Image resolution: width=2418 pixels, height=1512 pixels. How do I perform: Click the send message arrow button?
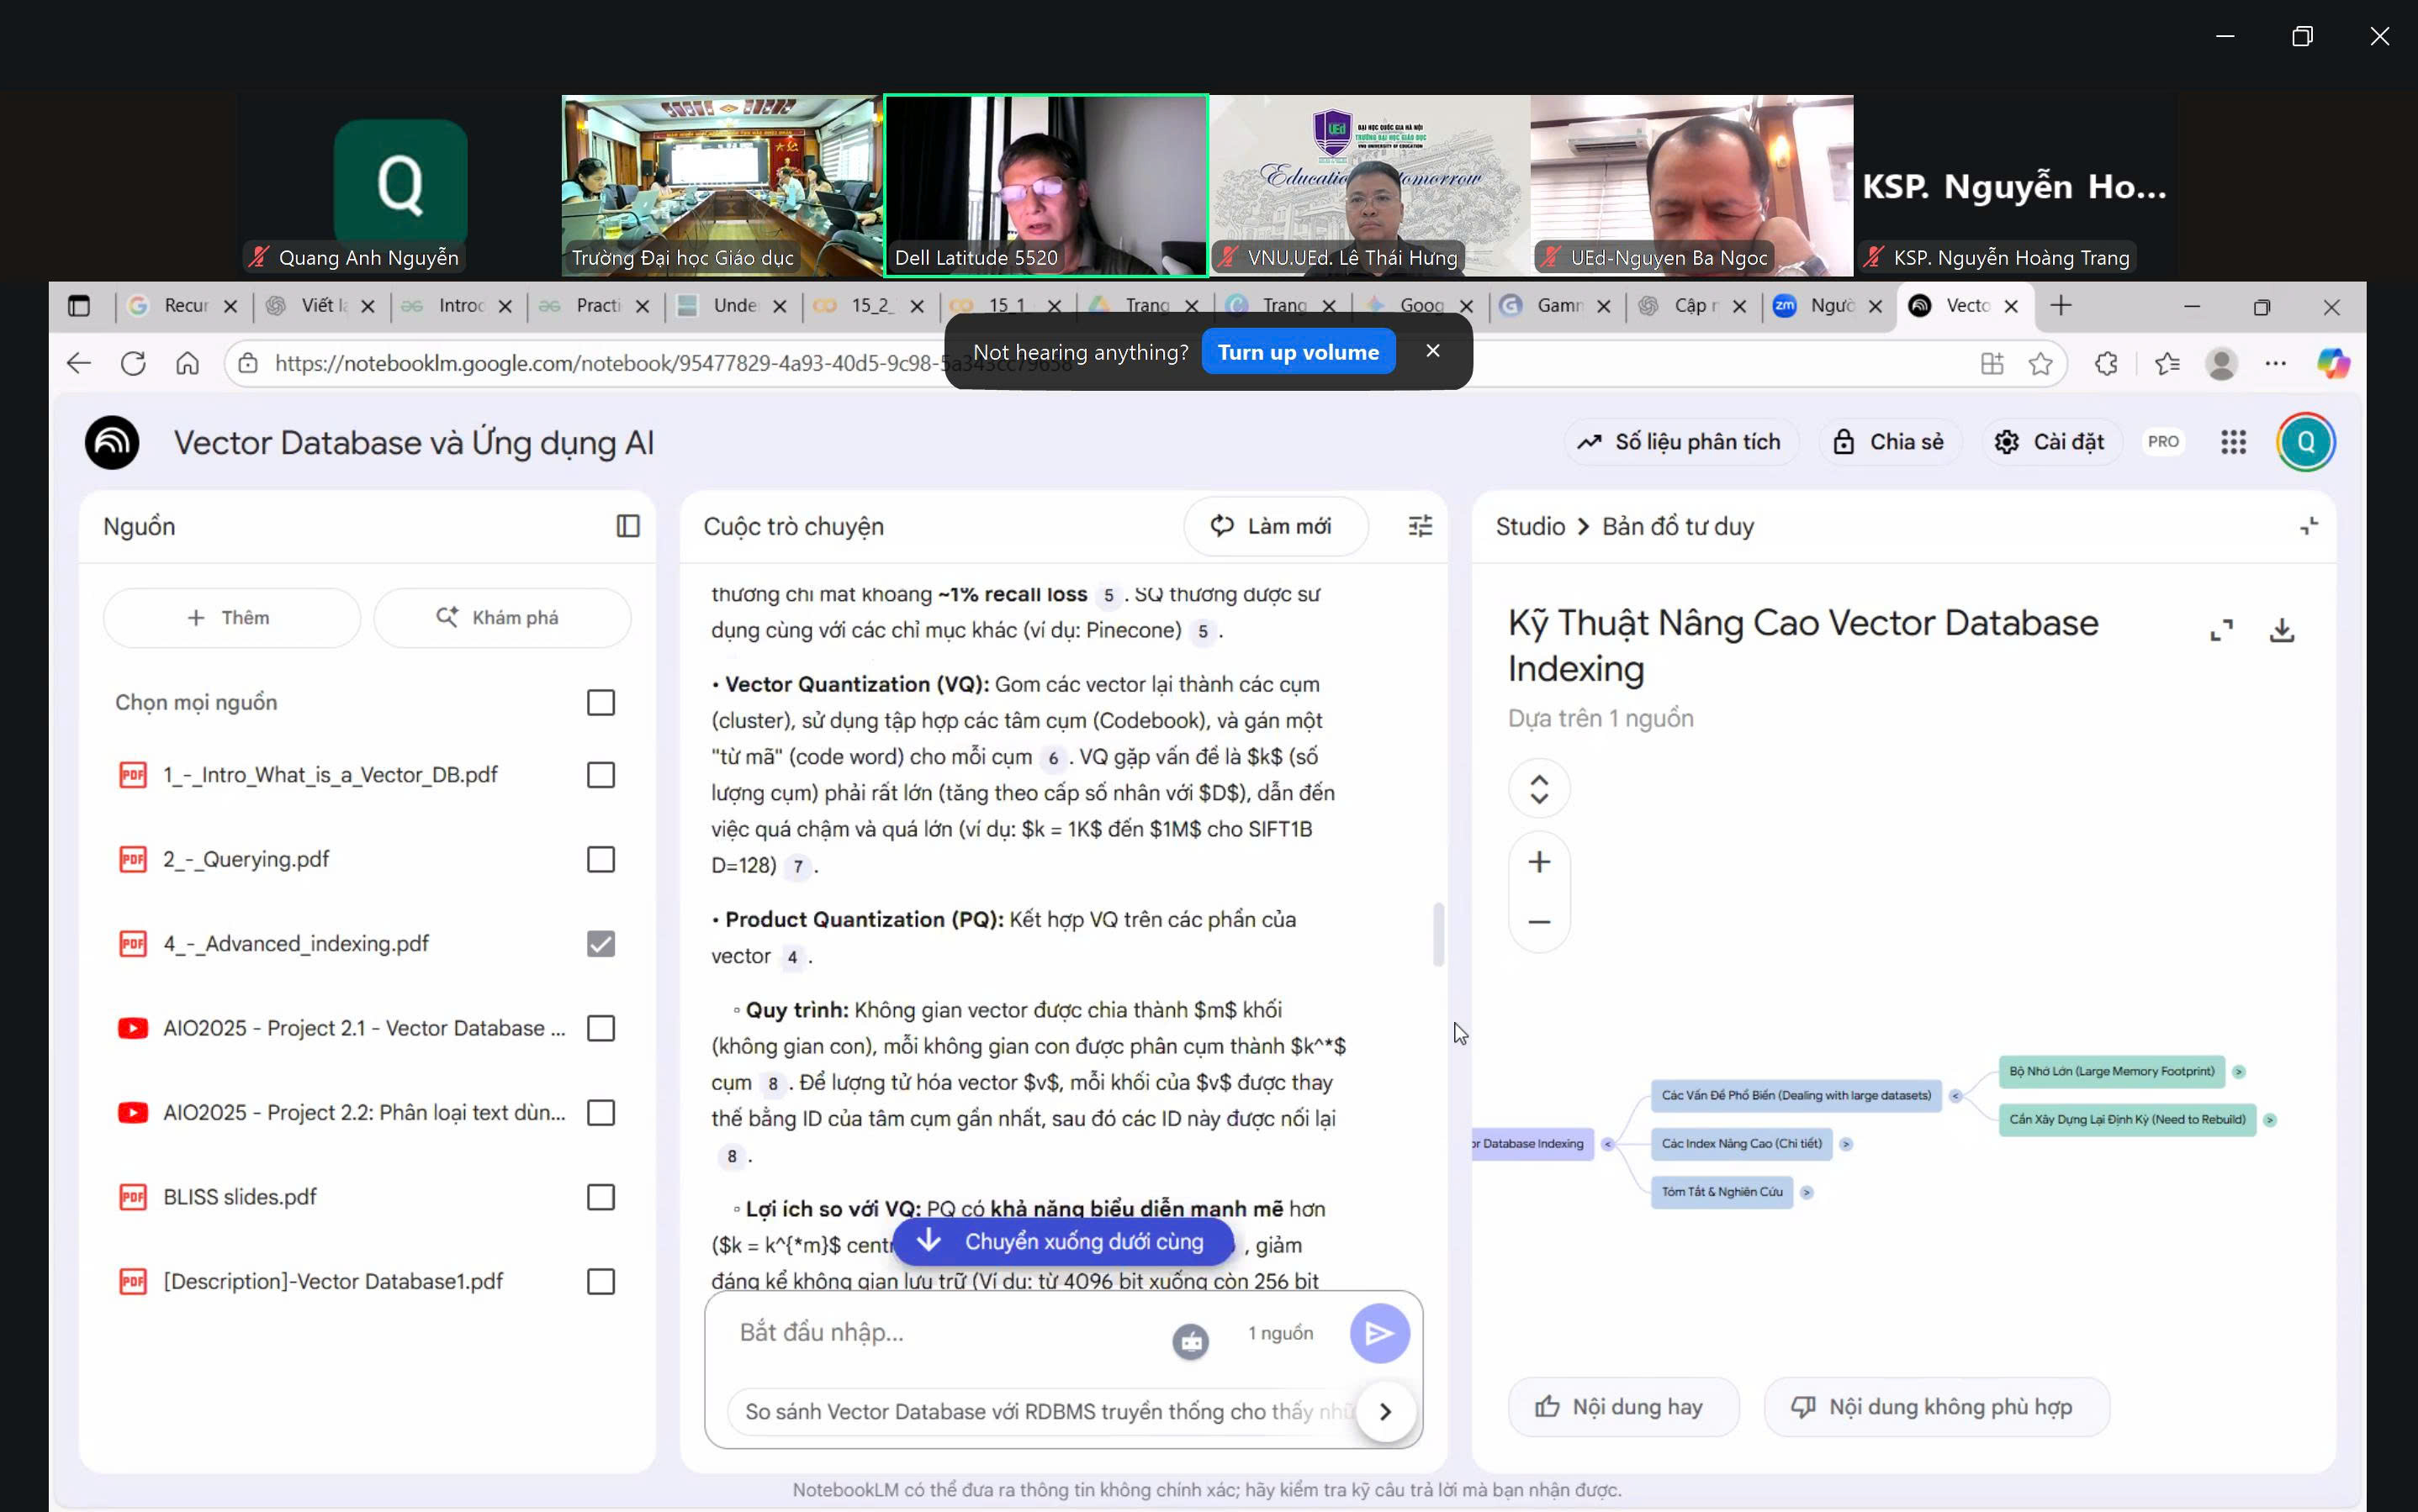(1378, 1333)
